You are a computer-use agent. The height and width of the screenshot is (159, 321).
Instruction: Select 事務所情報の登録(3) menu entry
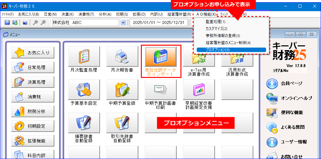[x=231, y=36]
